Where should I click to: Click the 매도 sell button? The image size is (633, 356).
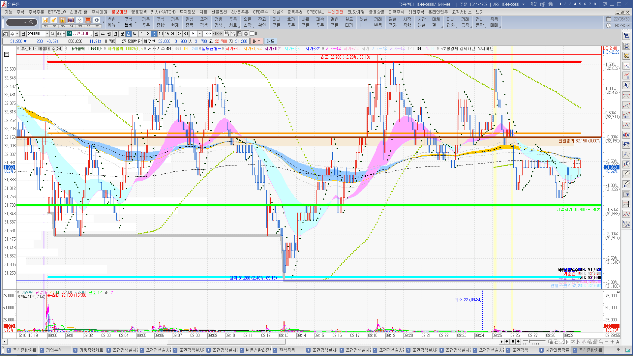(x=271, y=41)
